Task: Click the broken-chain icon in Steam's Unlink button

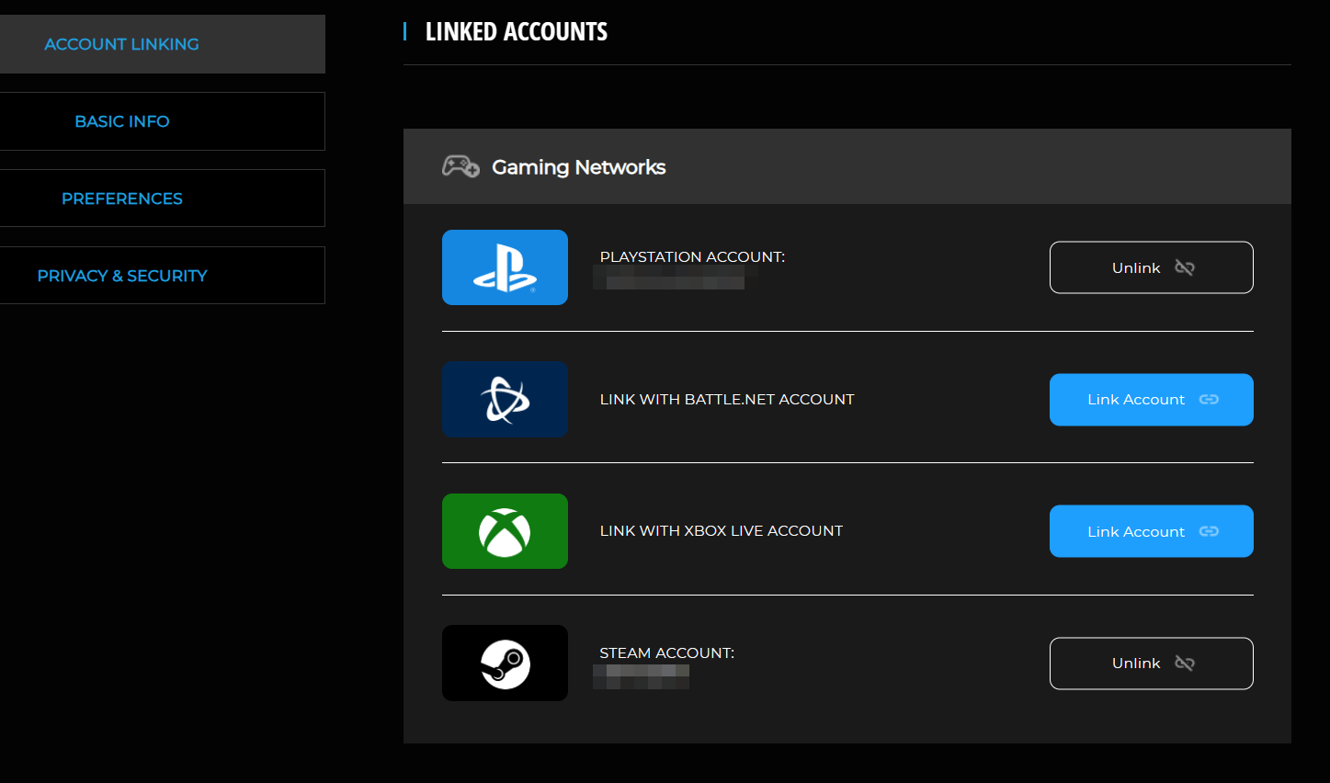Action: pyautogui.click(x=1185, y=664)
